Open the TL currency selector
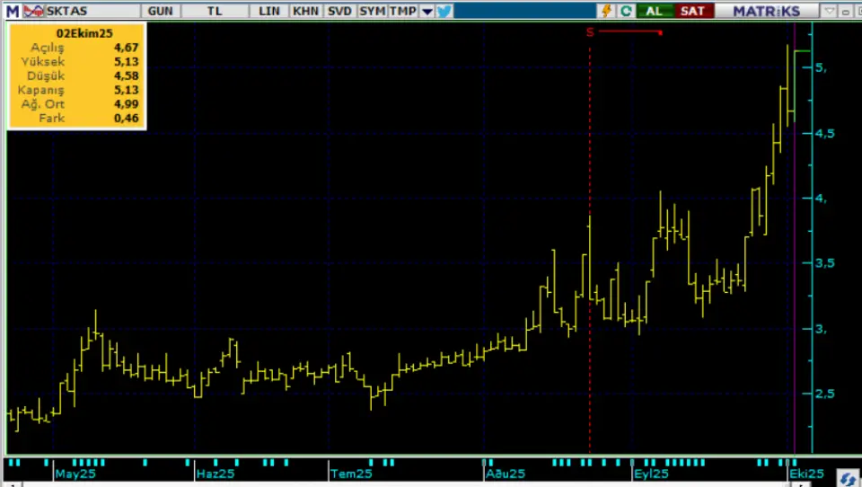Viewport: 862px width, 487px height. (215, 12)
